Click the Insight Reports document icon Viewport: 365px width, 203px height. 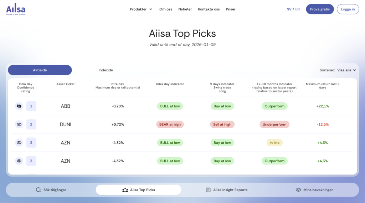coord(208,190)
